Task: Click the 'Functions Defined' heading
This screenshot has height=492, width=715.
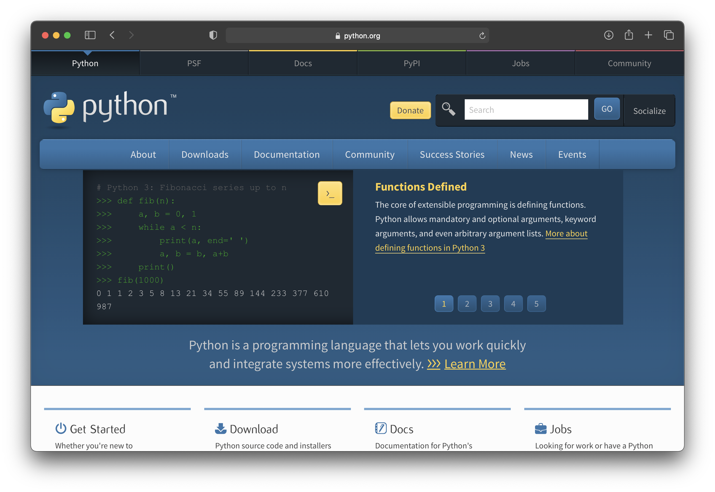Action: coord(421,187)
